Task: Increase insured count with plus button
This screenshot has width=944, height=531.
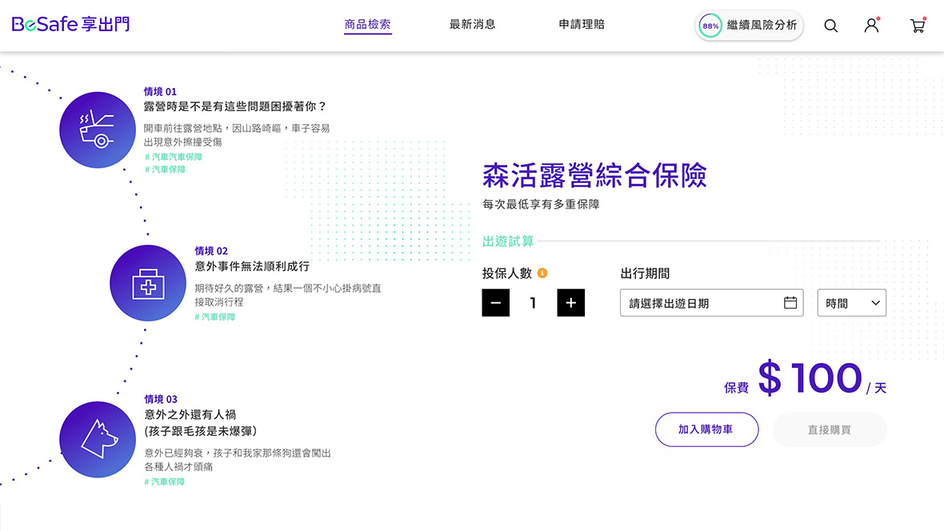Action: (x=570, y=303)
